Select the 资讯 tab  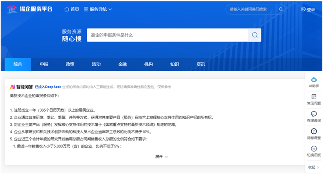point(201,64)
